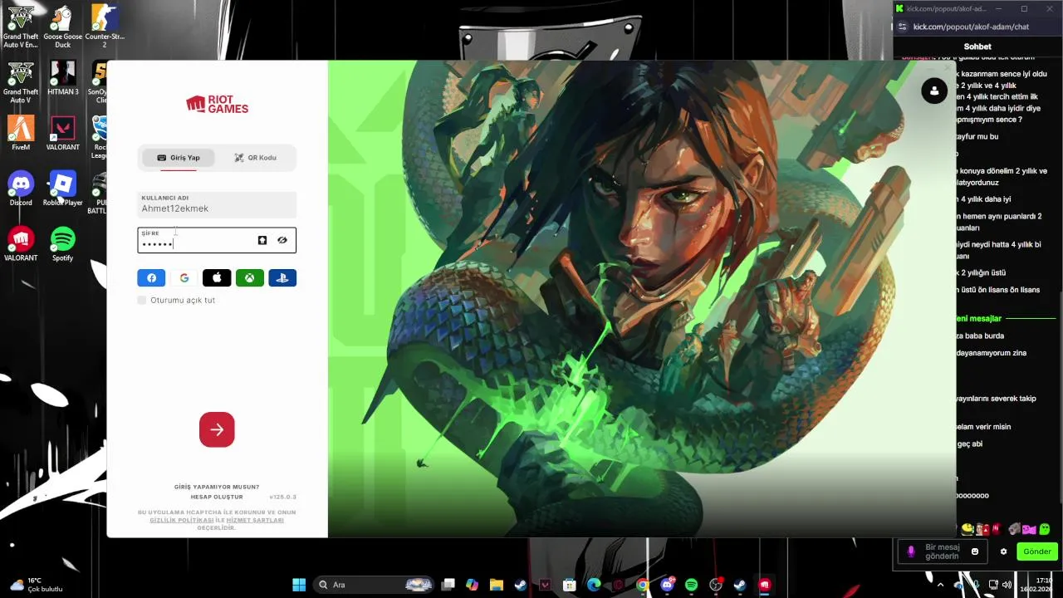Image resolution: width=1063 pixels, height=598 pixels.
Task: Open Goose Goose Duck desktop shortcut
Action: click(x=62, y=27)
